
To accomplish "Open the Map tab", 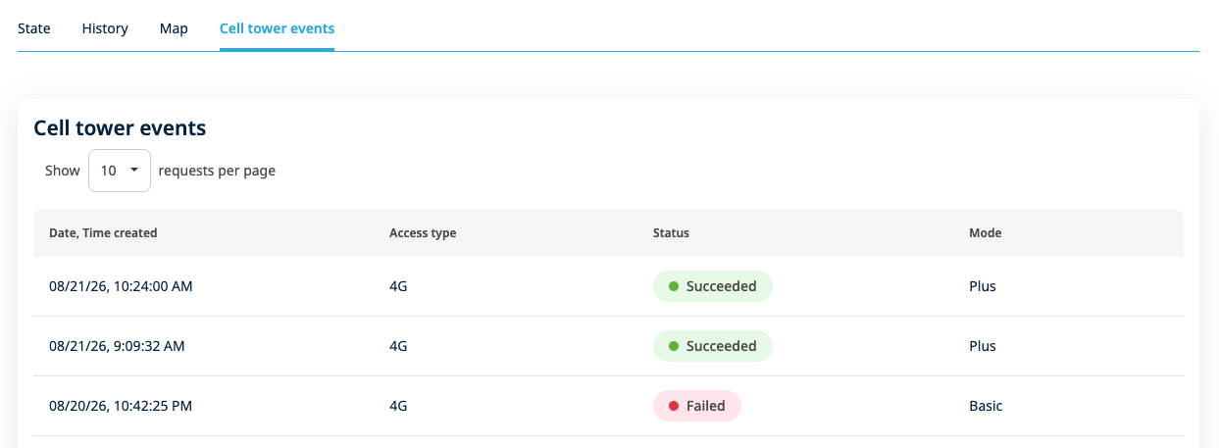I will pos(174,28).
